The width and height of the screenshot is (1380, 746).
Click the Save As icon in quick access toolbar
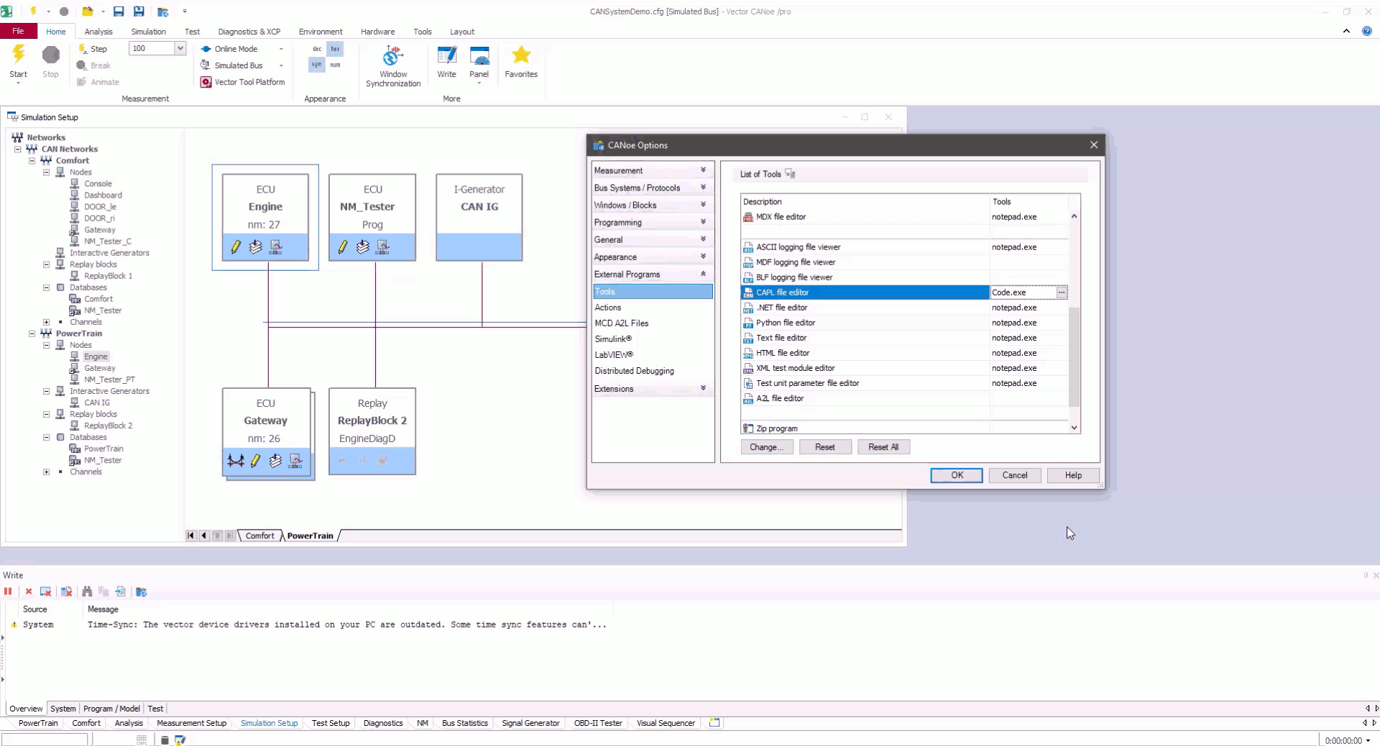(139, 11)
